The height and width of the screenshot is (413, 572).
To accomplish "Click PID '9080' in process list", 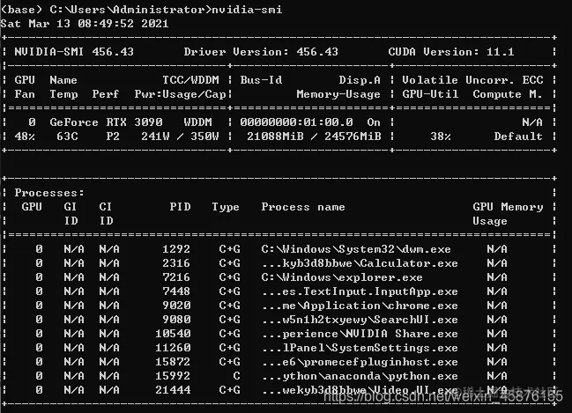I will [x=176, y=320].
